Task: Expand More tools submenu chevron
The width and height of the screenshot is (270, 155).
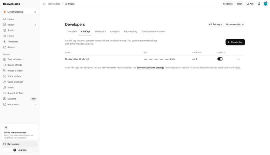Action: click(x=35, y=104)
